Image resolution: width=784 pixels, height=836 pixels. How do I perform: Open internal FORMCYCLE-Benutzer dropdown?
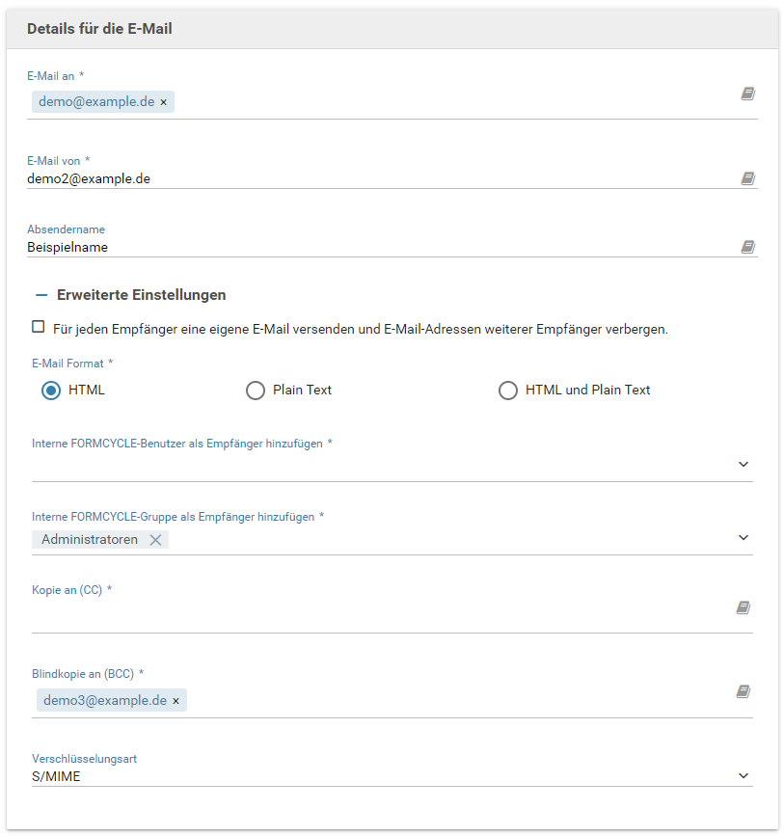coord(743,464)
